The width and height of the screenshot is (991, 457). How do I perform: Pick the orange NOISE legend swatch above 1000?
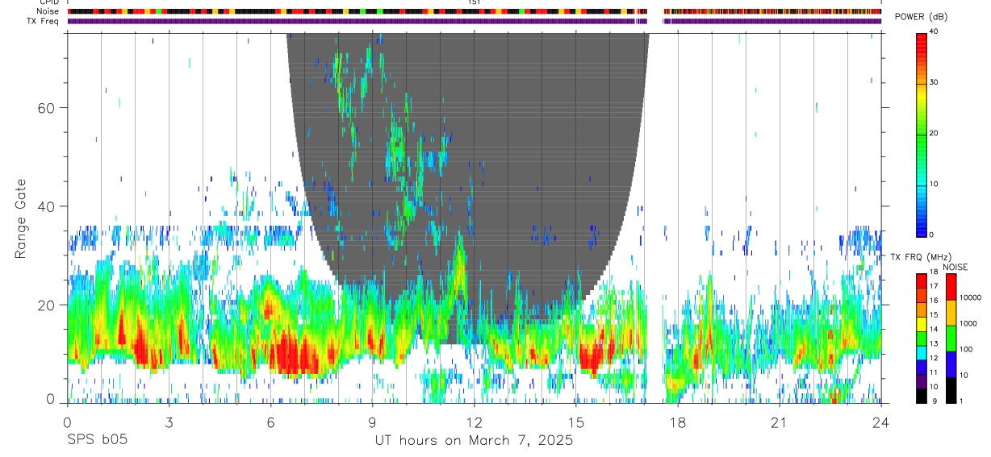tap(951, 313)
